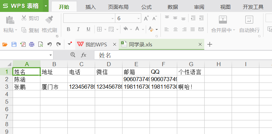The width and height of the screenshot is (272, 134).
Task: Expand the Merge and Center dropdown arrow
Action: (x=234, y=30)
